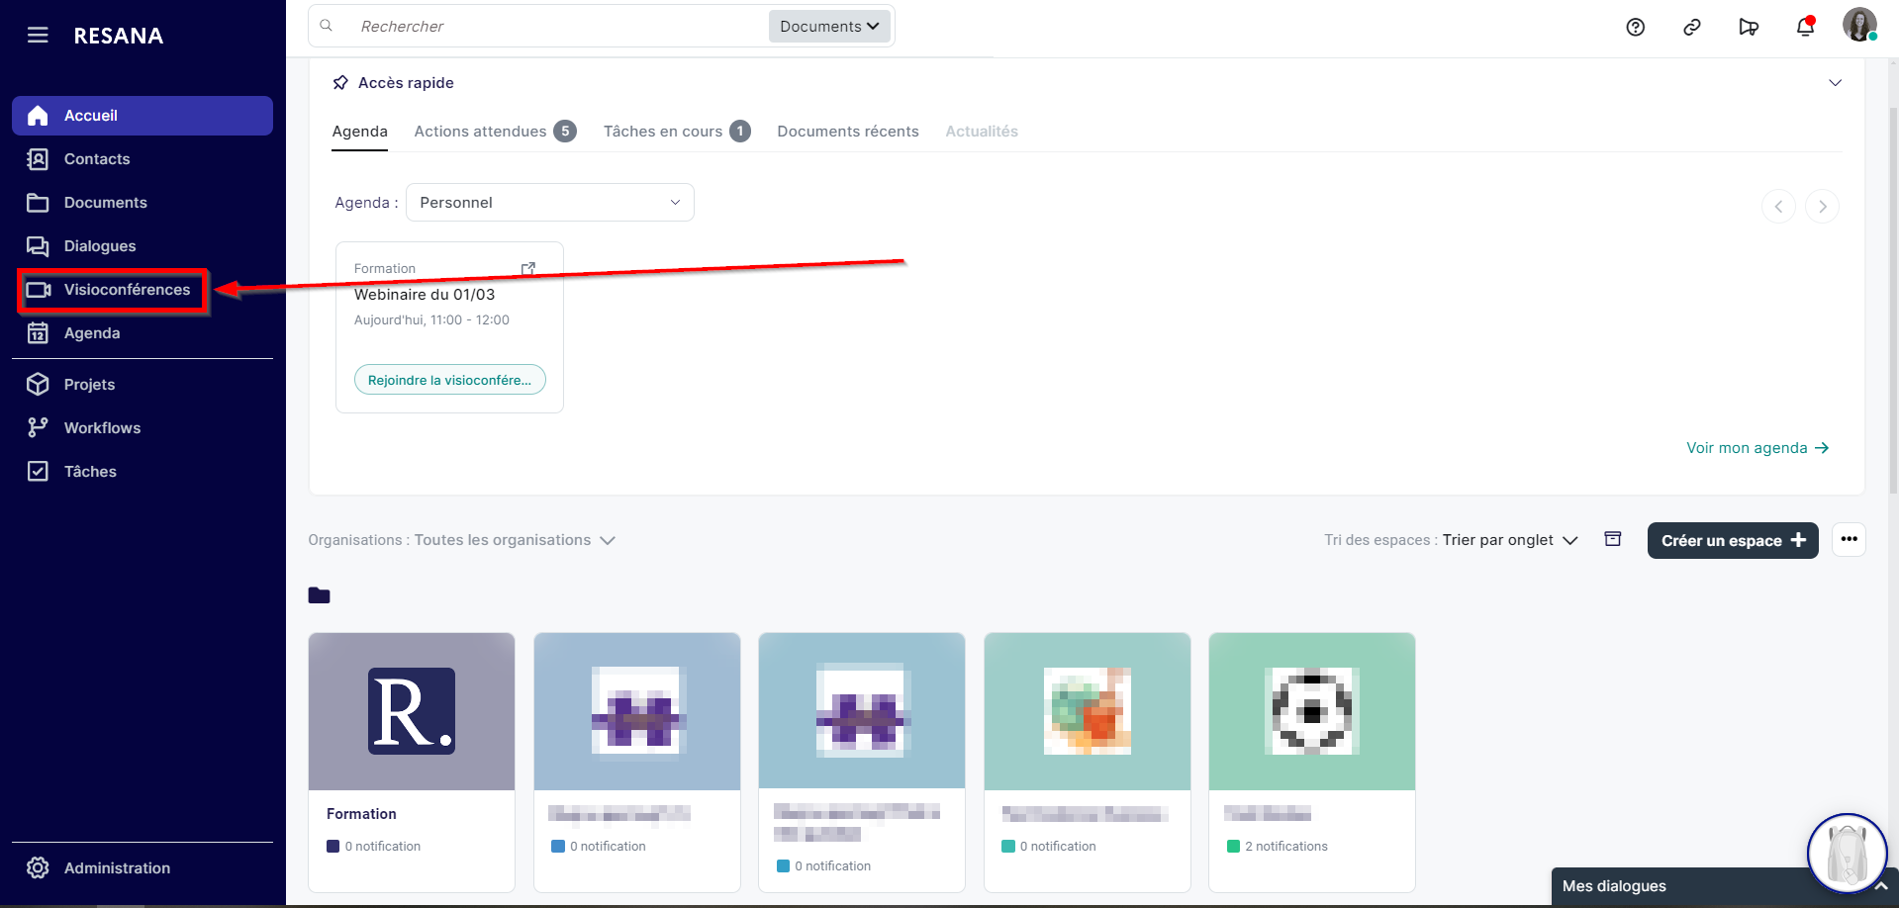Open the help question mark icon
Screen dimensions: 1899x908
tap(1636, 27)
